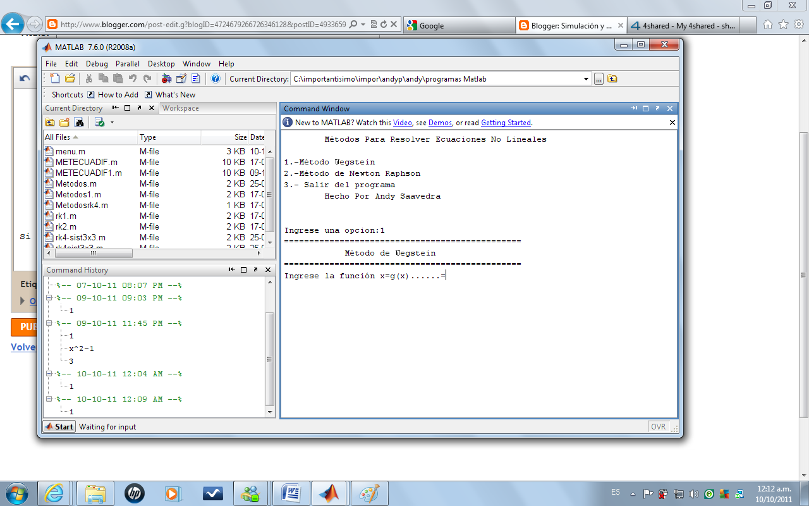Select the Current Directory tab
Viewport: 809px width, 506px height.
[73, 108]
